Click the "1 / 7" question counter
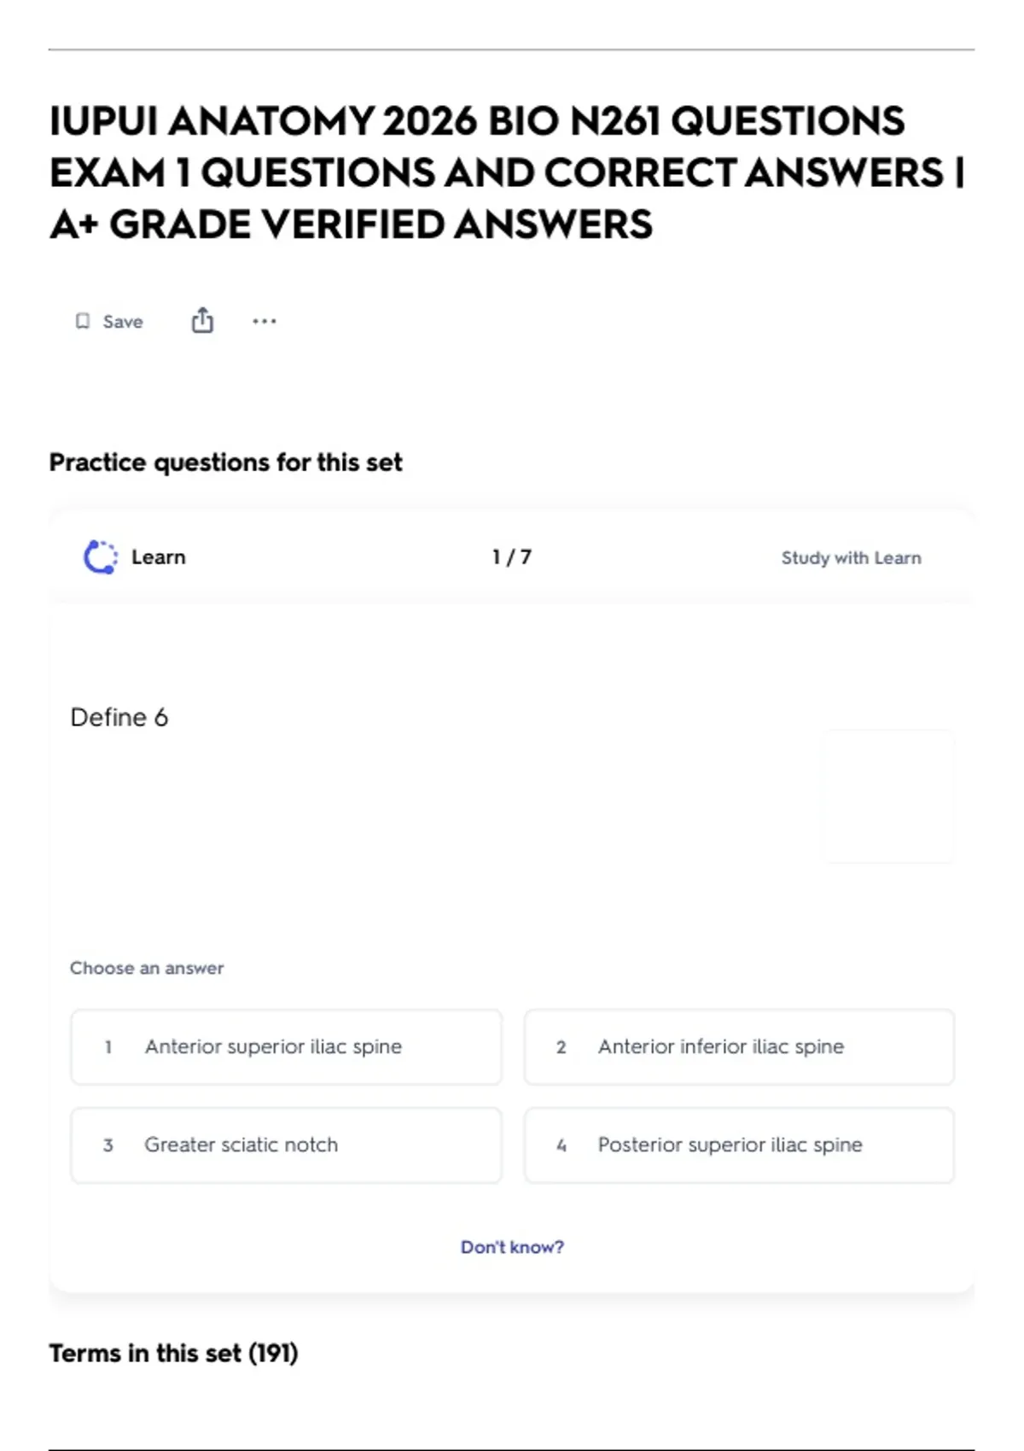This screenshot has width=1024, height=1451. tap(512, 557)
